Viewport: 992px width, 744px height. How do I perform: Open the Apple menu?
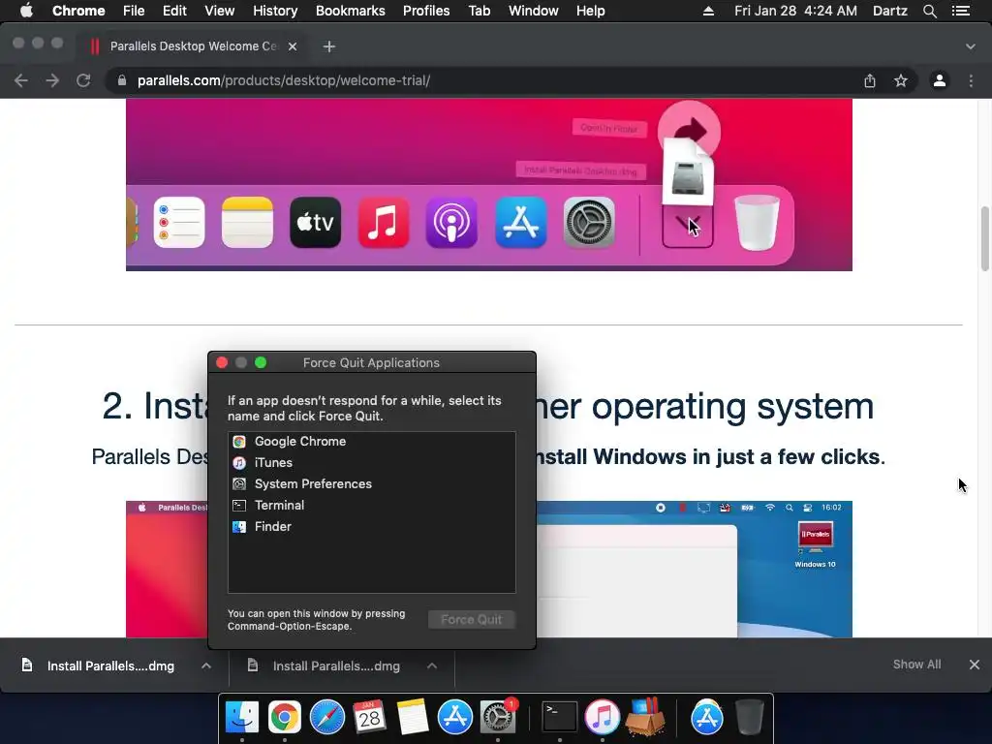[26, 11]
